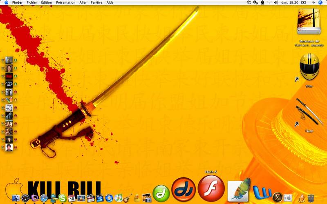Launch Microsoft Word blue W icon
This screenshot has width=327, height=204.
point(262,193)
